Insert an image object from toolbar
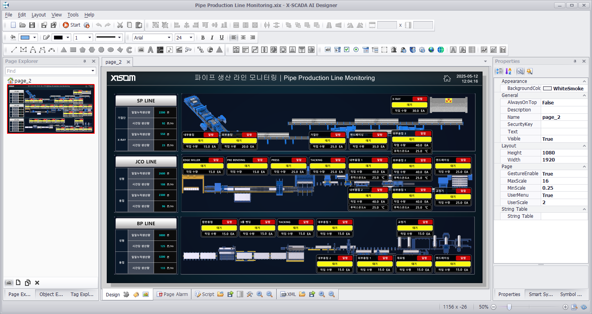The image size is (592, 314). [x=141, y=50]
